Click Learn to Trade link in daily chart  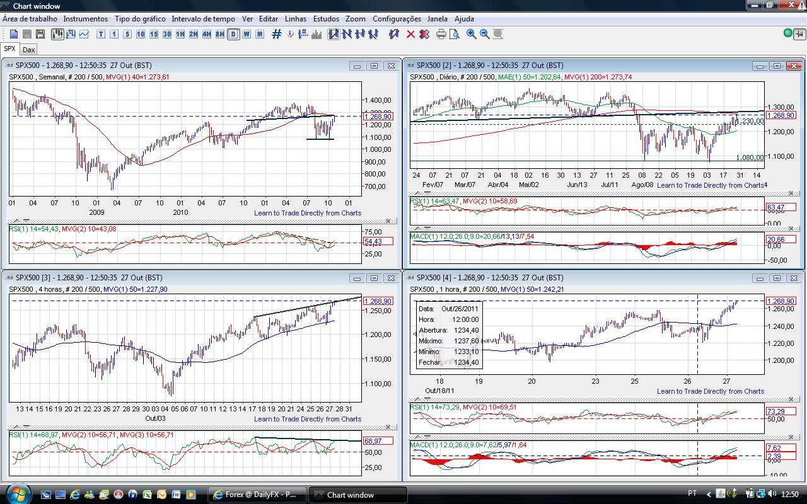711,185
